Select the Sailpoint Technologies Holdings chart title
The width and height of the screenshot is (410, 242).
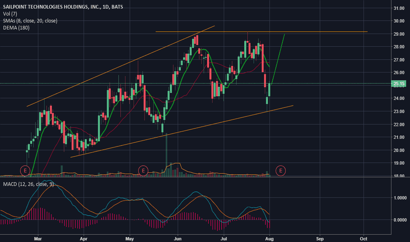pos(63,7)
